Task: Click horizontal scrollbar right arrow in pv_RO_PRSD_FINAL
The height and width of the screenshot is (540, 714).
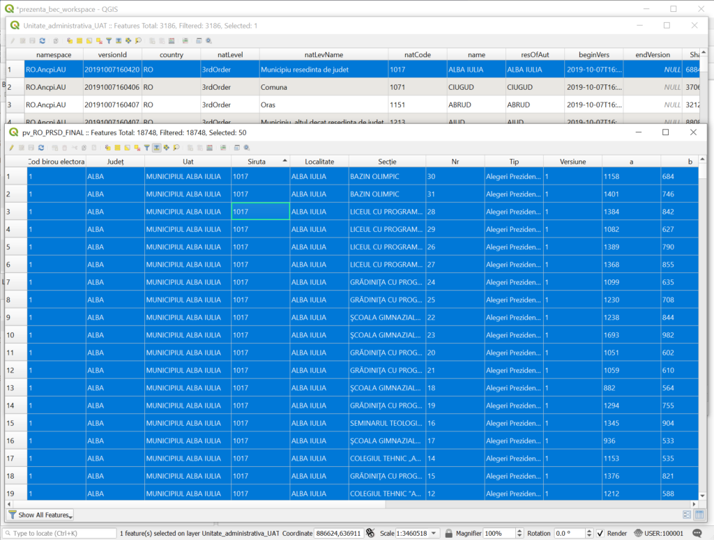Action: (x=694, y=504)
